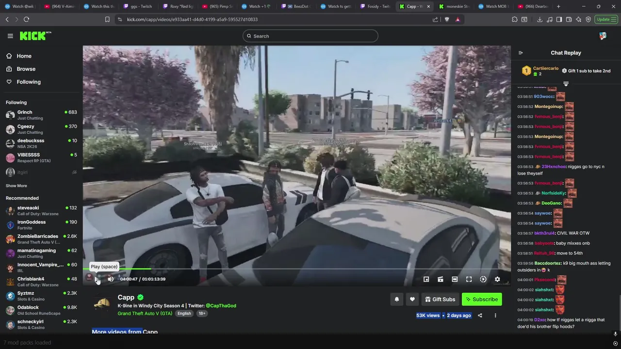Switch to Fosidy Twitch tab
The image size is (621, 349).
376,6
